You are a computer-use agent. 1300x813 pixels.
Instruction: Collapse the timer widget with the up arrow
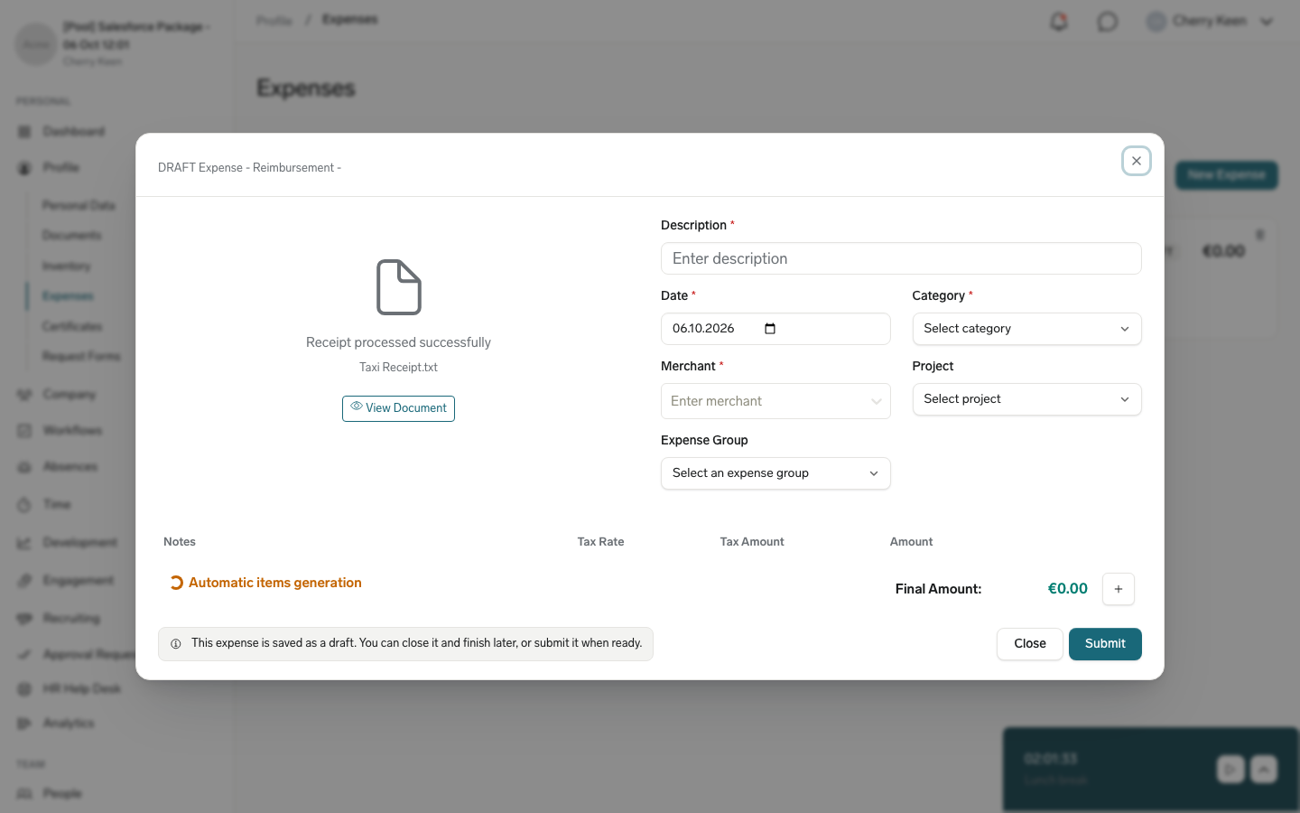click(1263, 769)
